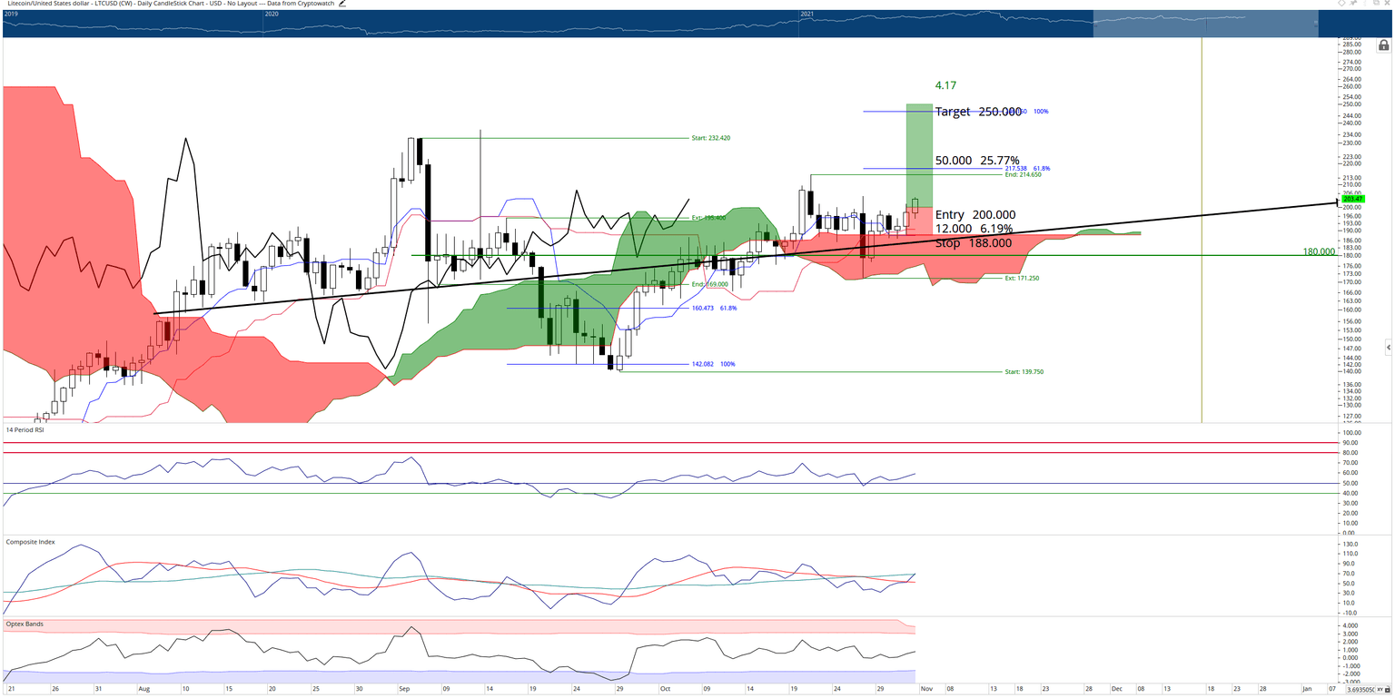
Task: Click the scale ratio input field 3.6935
Action: point(1360,690)
